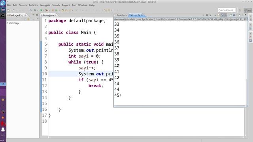253x142 pixels.
Task: Open the New Java Class dropdown arrow
Action: (59, 10)
